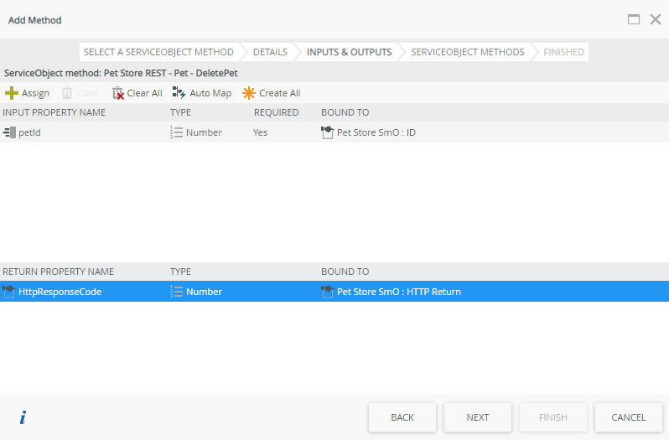Click Number type text in HttpResponseCode row

(204, 292)
